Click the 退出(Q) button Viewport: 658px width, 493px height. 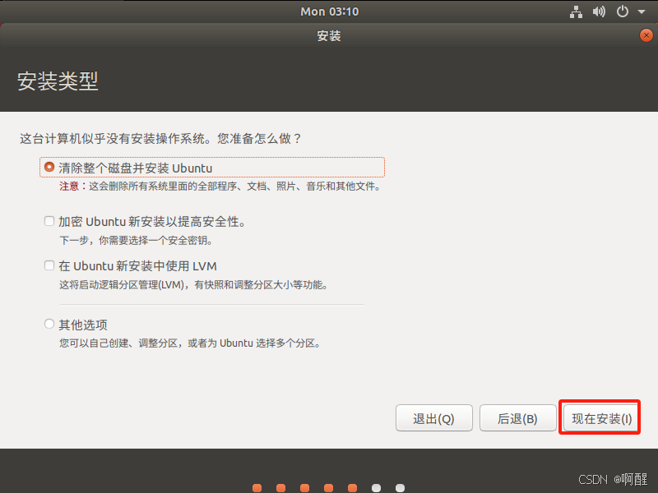click(x=434, y=418)
